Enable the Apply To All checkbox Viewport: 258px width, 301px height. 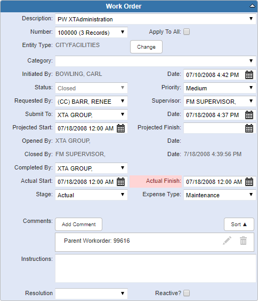point(187,32)
